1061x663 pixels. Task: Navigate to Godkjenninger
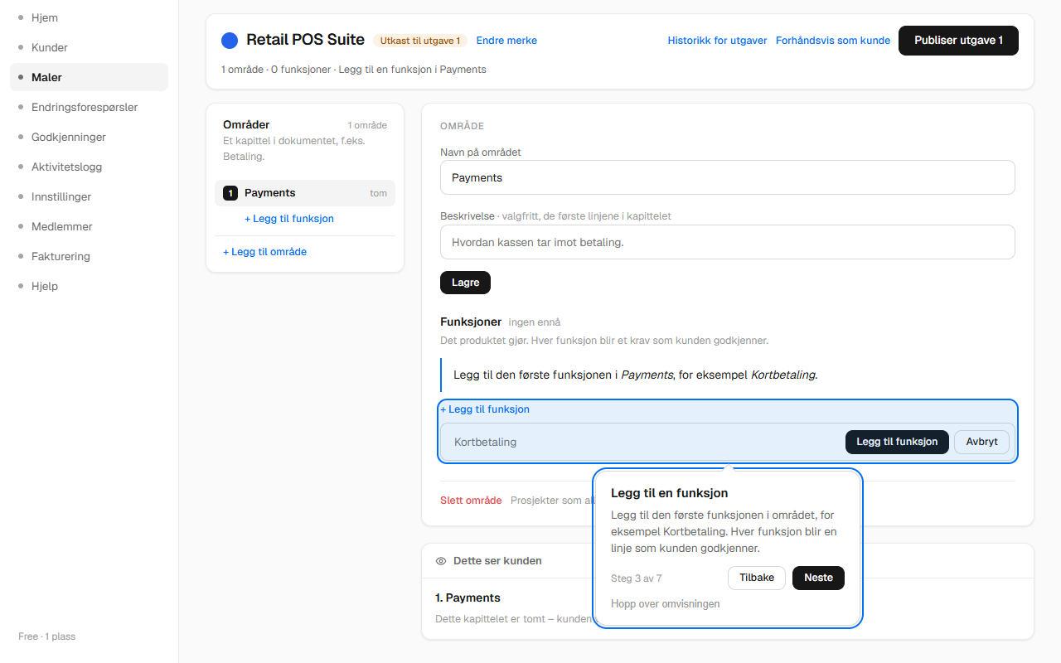click(90, 137)
